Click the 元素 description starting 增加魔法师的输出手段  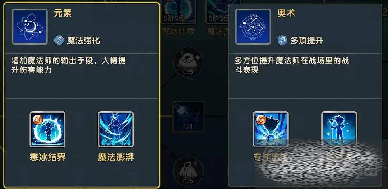[x=69, y=65]
